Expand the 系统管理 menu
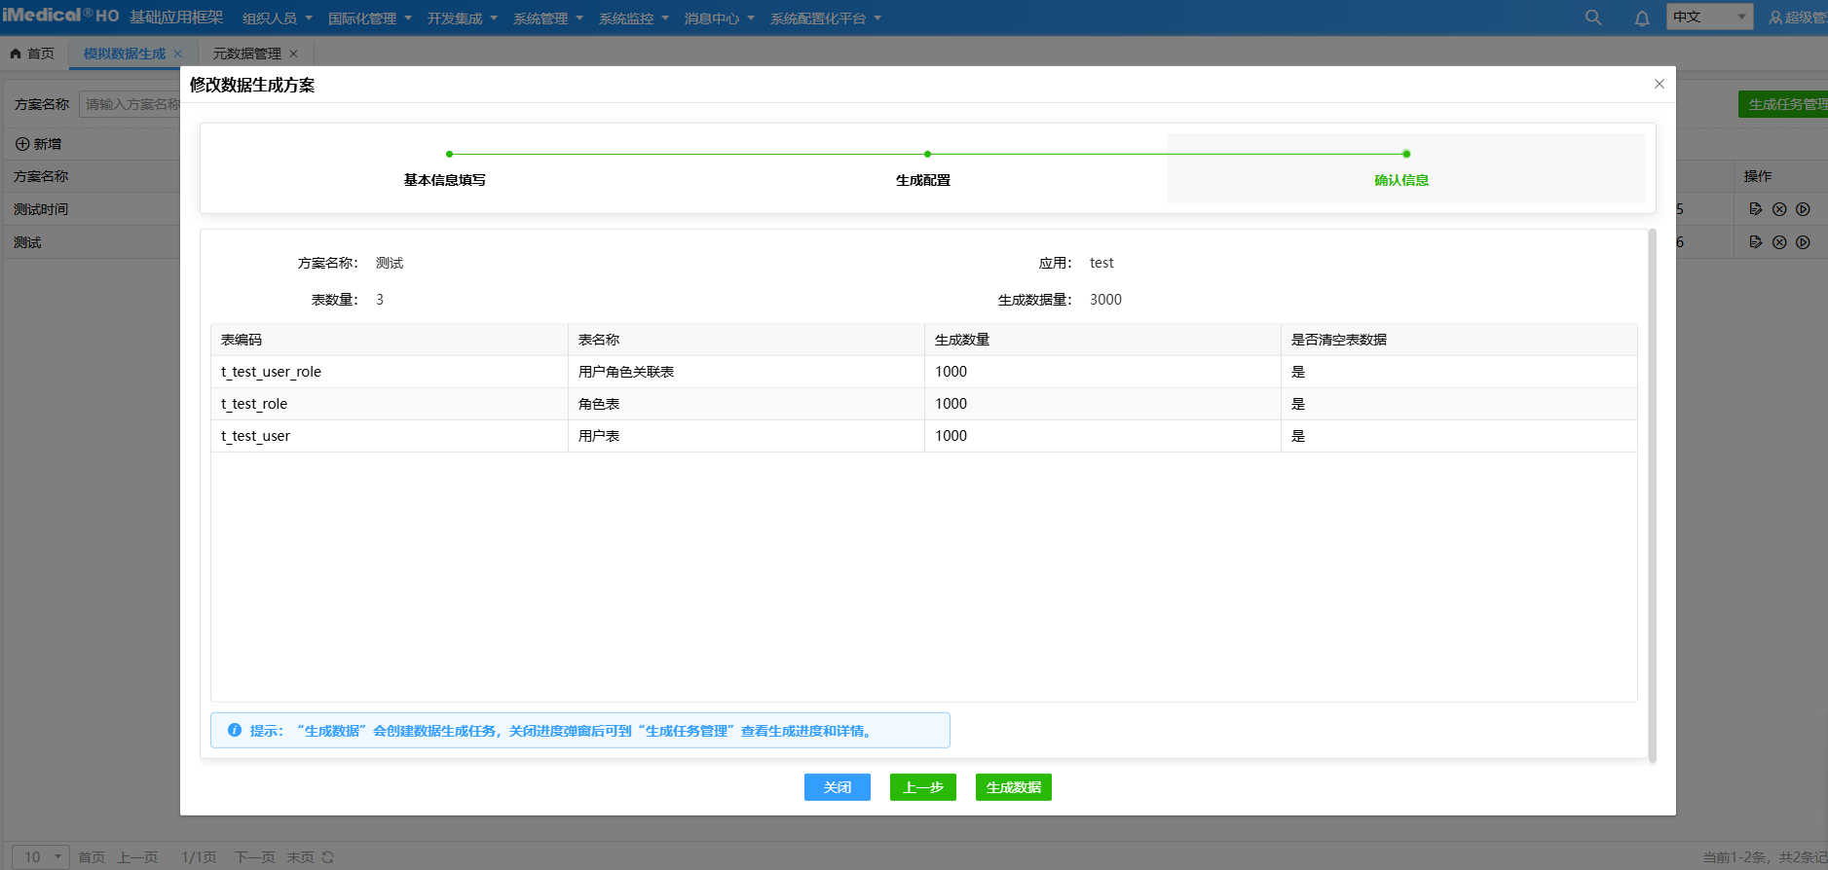The width and height of the screenshot is (1828, 870). (x=547, y=18)
